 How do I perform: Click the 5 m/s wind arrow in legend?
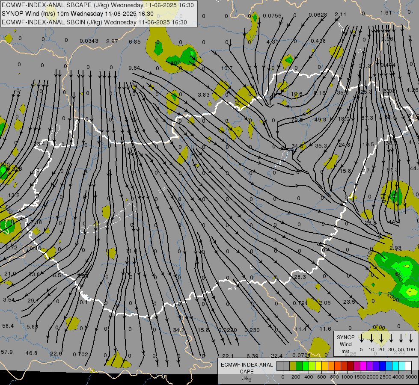(x=361, y=338)
